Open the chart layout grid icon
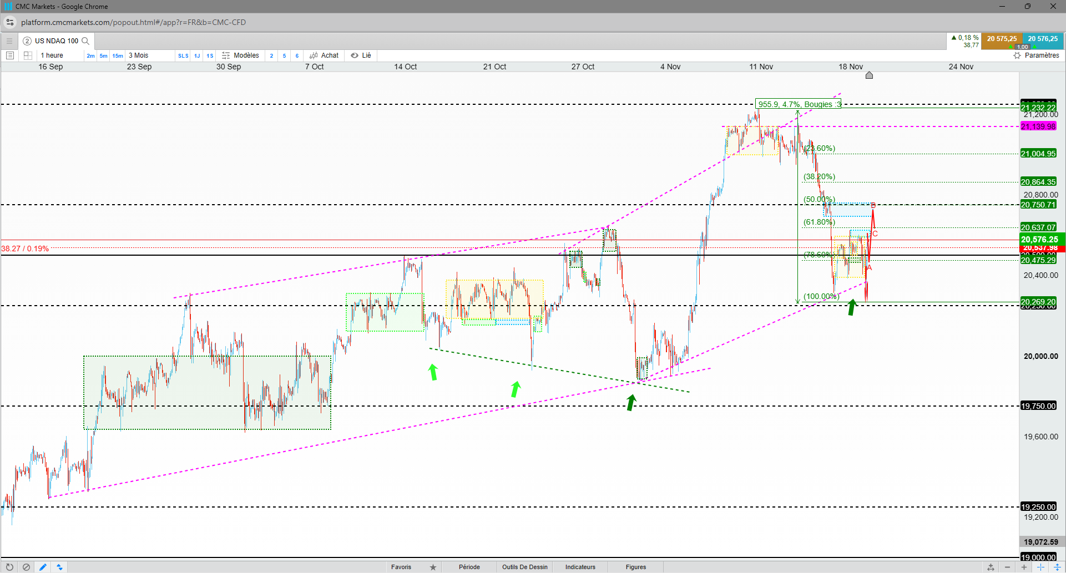Viewport: 1066px width, 573px height. point(28,55)
